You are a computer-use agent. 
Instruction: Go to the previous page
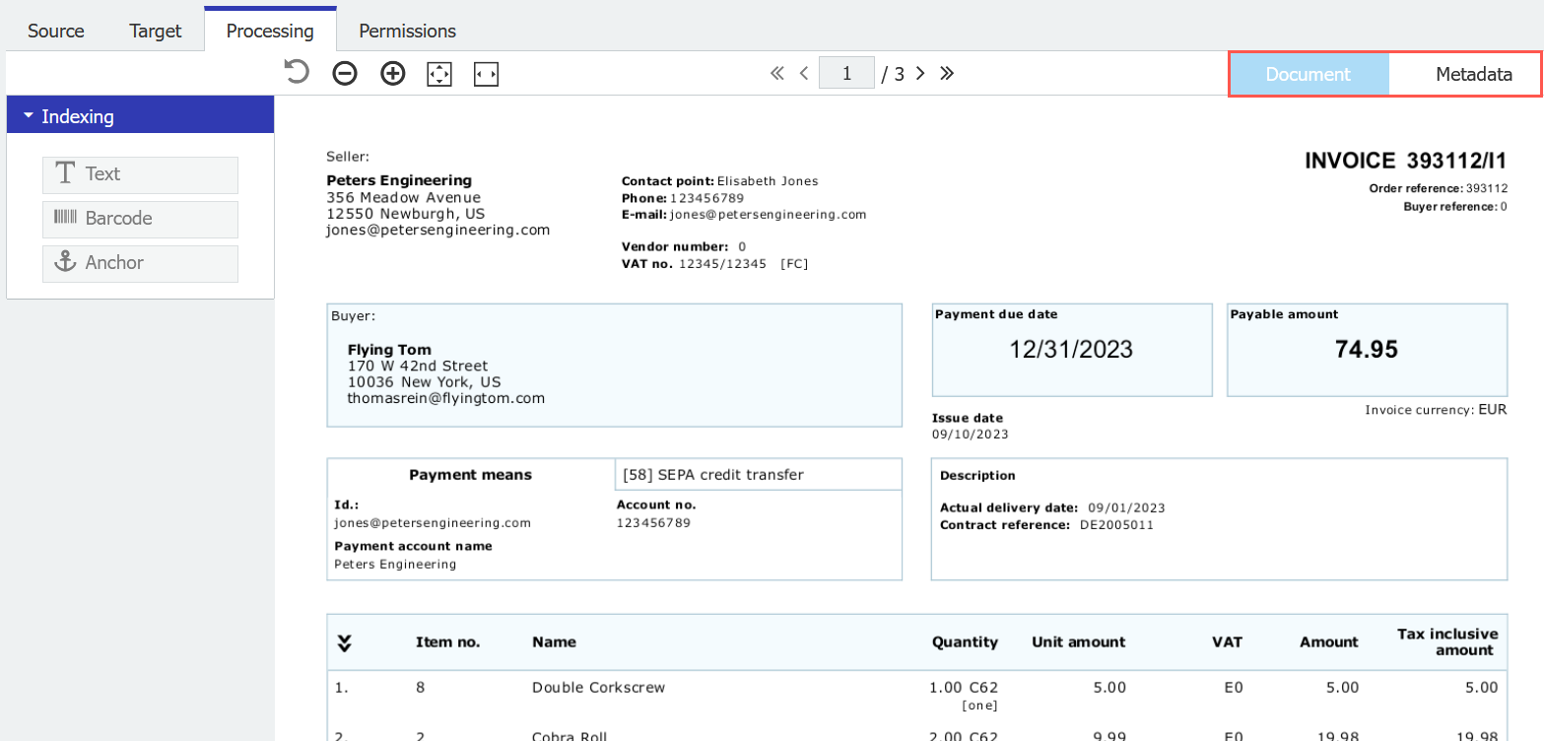tap(804, 72)
